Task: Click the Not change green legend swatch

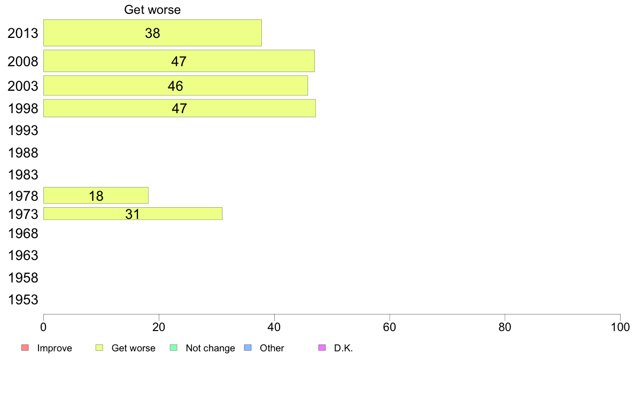Action: point(174,348)
